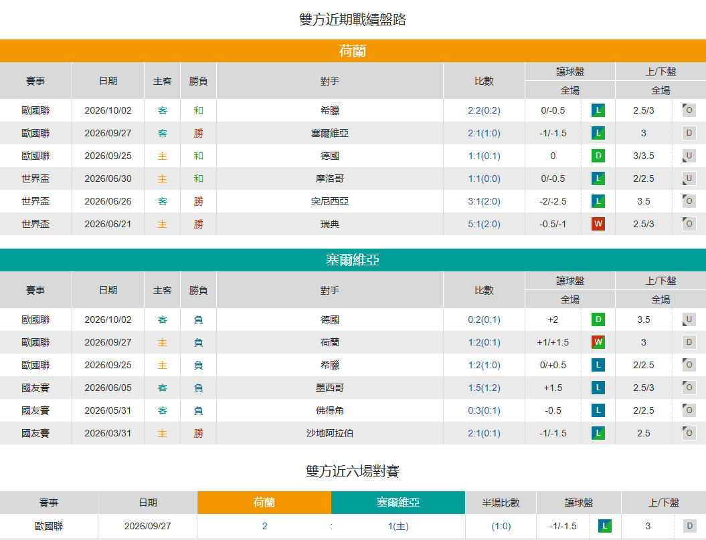Click the L badge in head-to-head 歐國聯 row
This screenshot has width=706, height=540.
[x=605, y=526]
